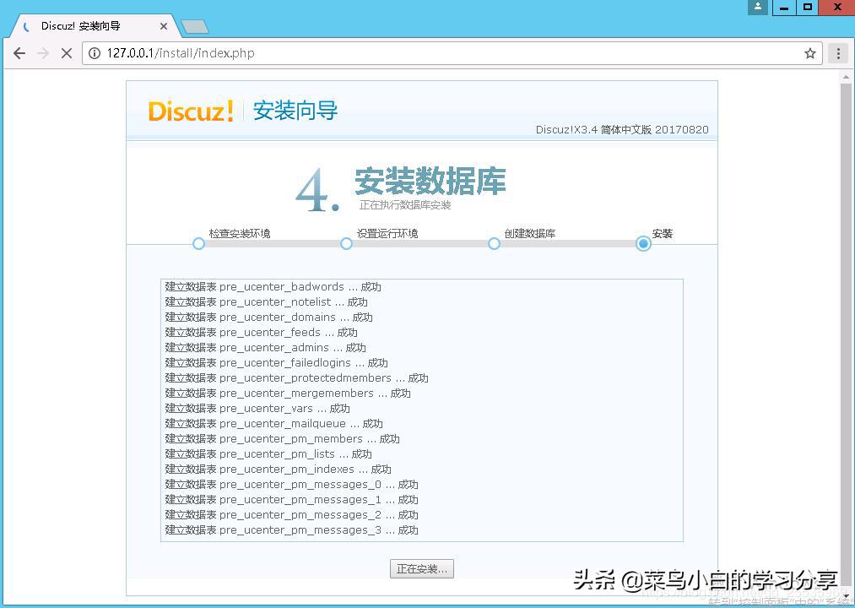Click the browser back arrow
Image resolution: width=855 pixels, height=608 pixels.
(19, 52)
